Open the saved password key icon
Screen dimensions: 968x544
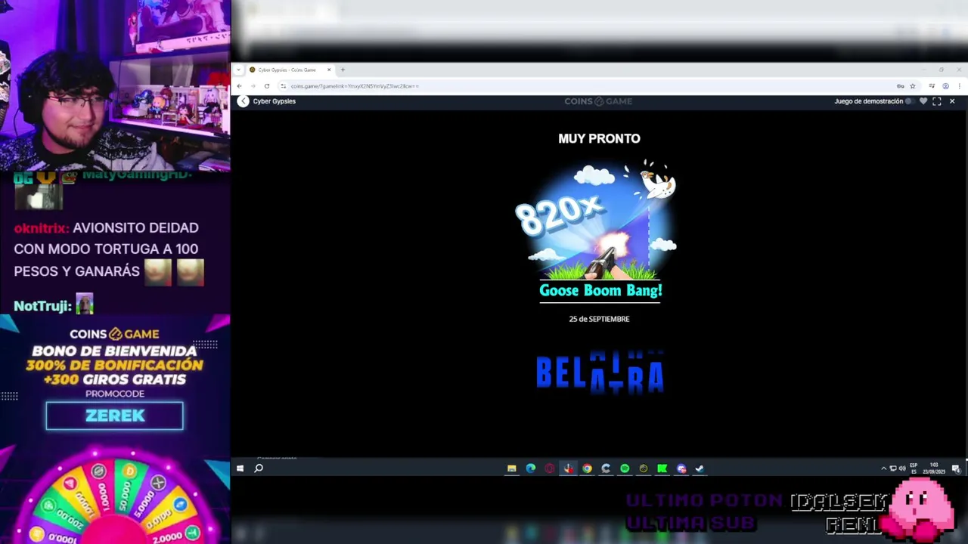[x=901, y=86]
